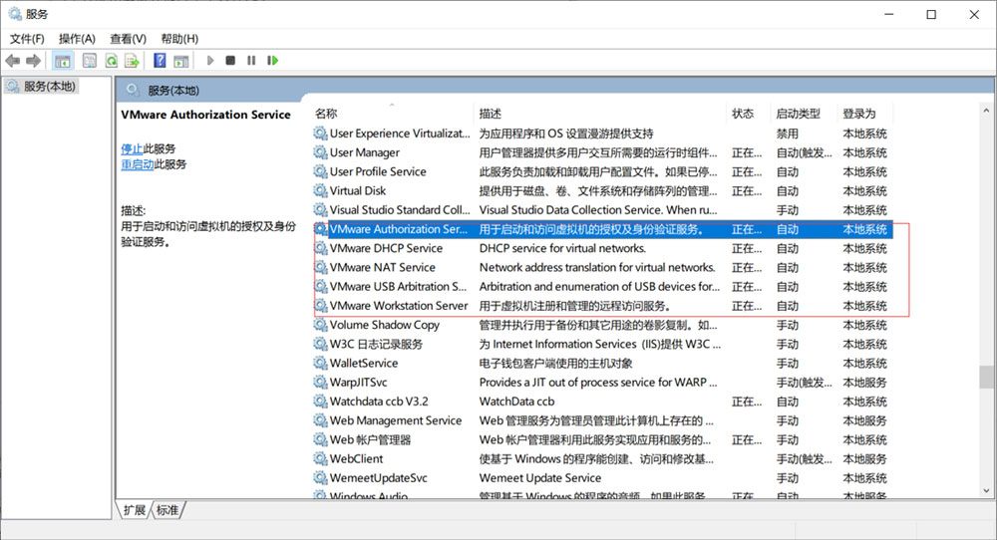Sort by the 描述 column header

pyautogui.click(x=600, y=114)
